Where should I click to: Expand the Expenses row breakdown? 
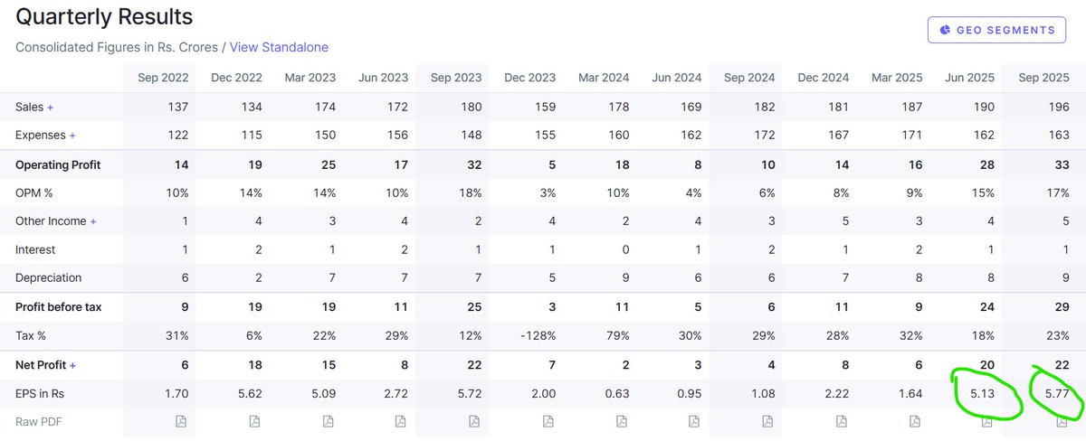(x=72, y=136)
